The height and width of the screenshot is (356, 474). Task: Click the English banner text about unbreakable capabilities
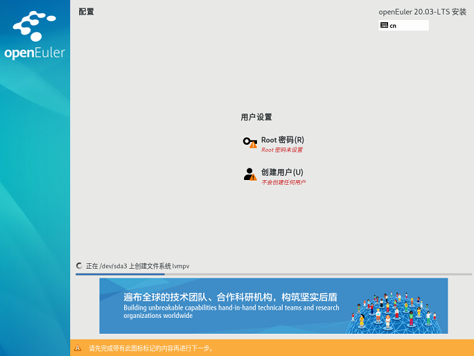[x=231, y=311]
